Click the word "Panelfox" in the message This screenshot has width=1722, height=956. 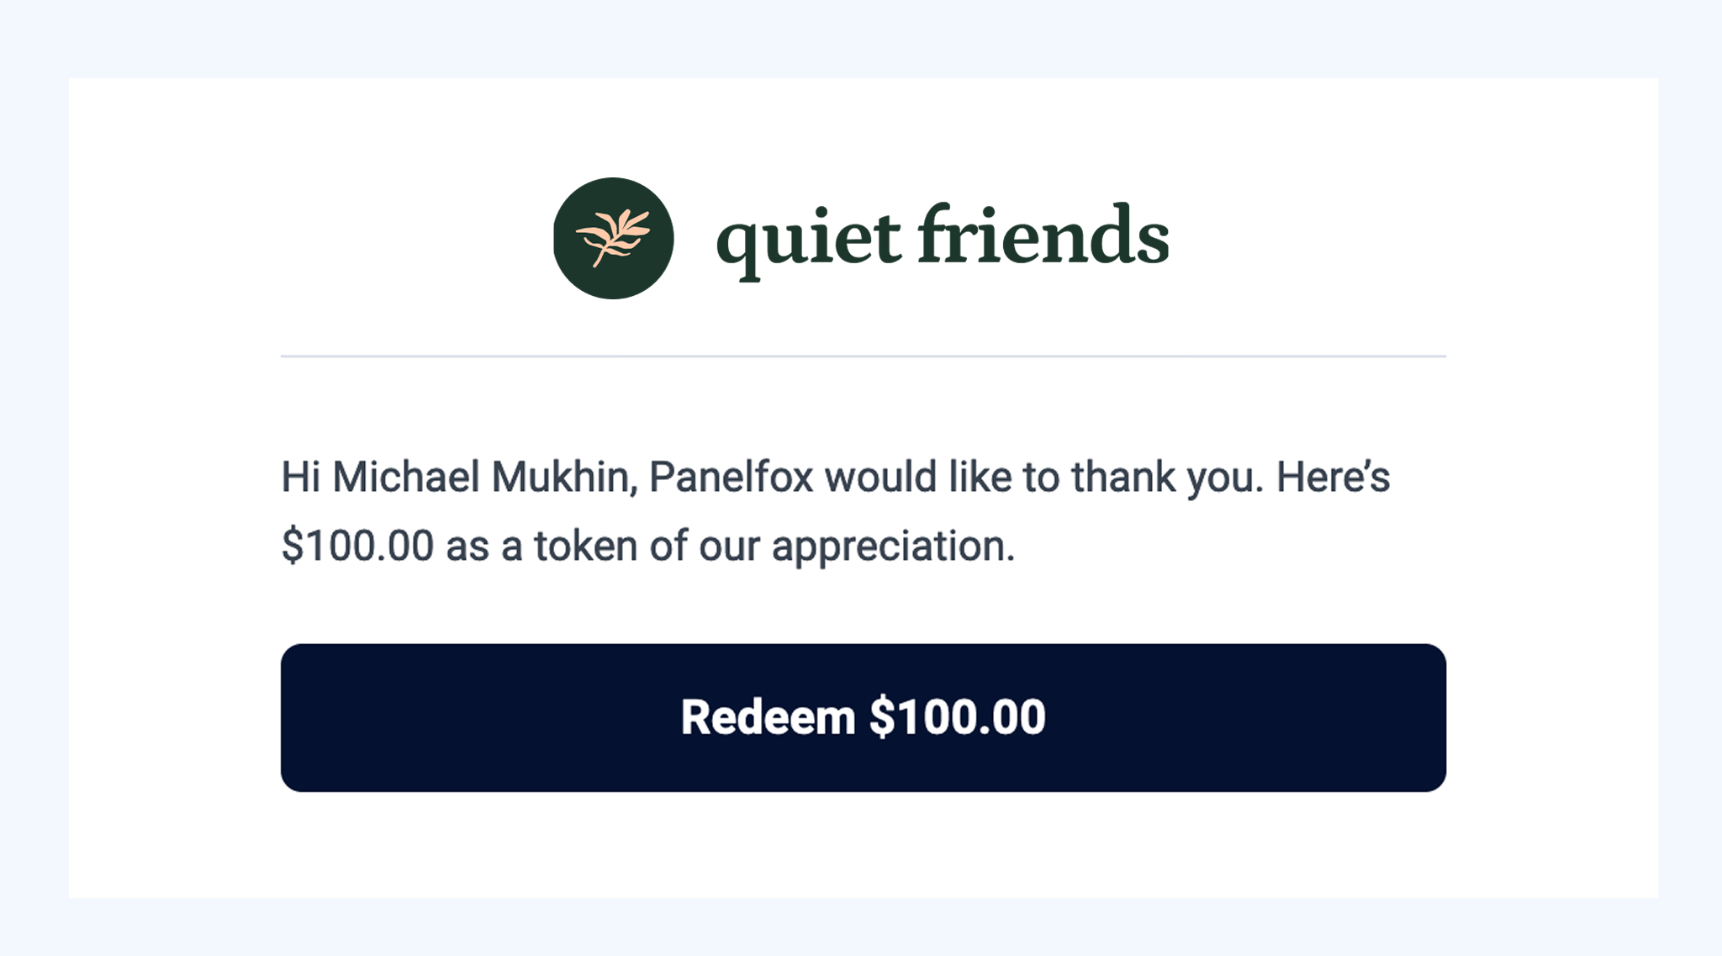click(x=731, y=478)
